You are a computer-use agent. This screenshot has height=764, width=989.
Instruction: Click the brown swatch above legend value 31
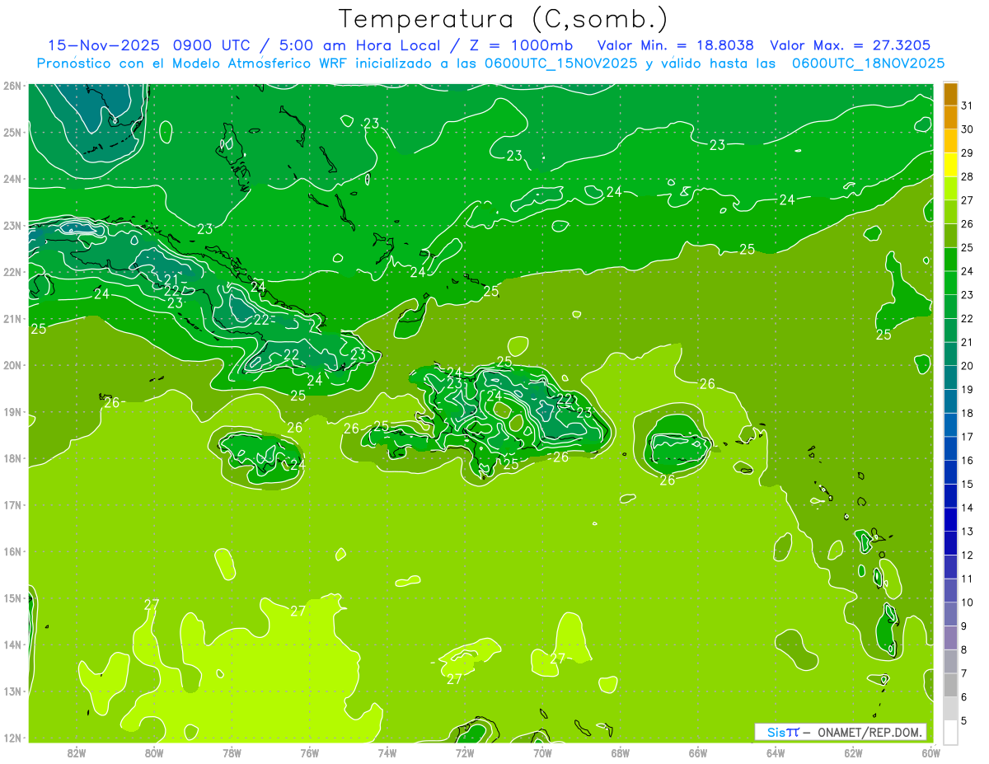click(x=950, y=94)
